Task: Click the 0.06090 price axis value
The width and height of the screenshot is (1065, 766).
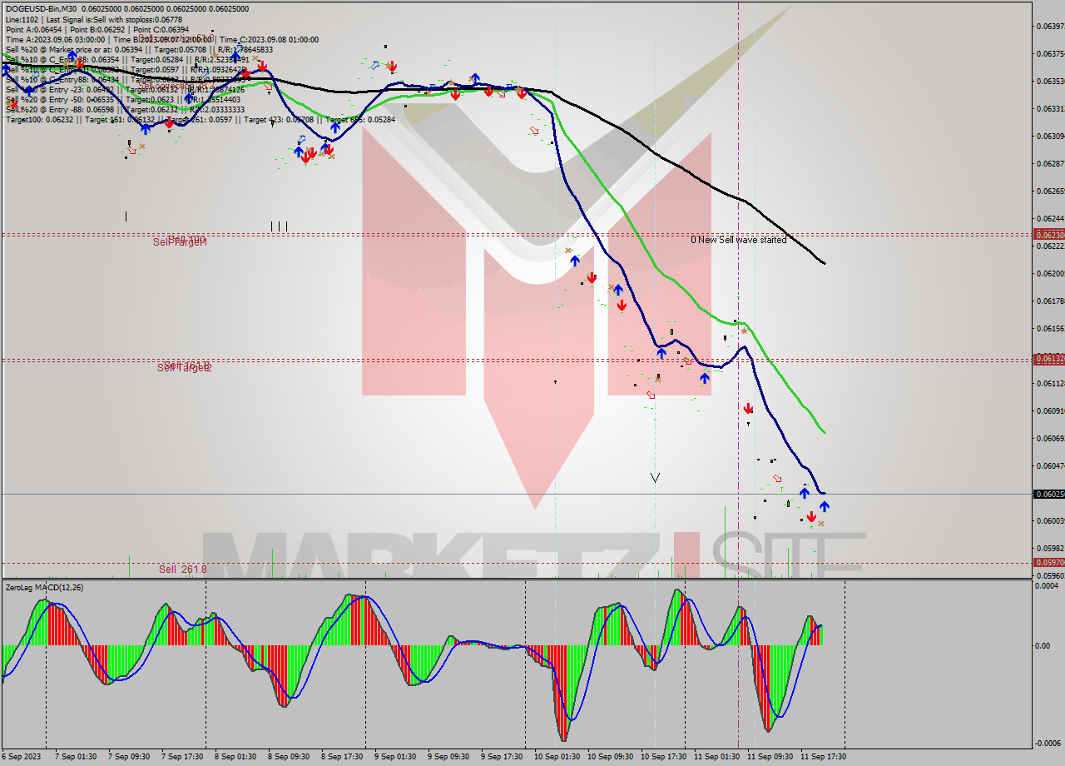Action: click(1050, 410)
